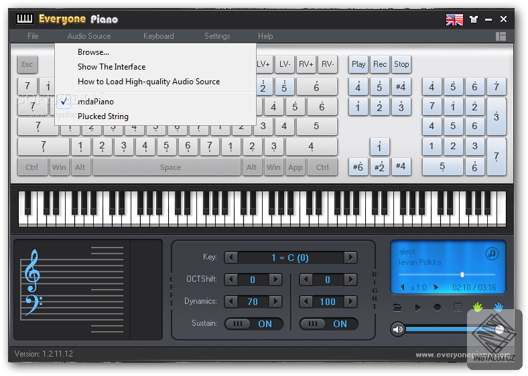Click the sheet music icon under player

coord(458,307)
